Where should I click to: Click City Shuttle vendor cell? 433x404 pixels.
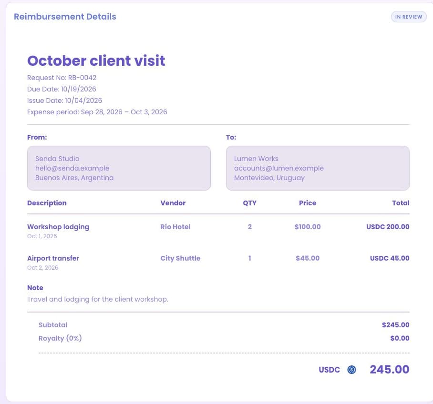coord(180,258)
